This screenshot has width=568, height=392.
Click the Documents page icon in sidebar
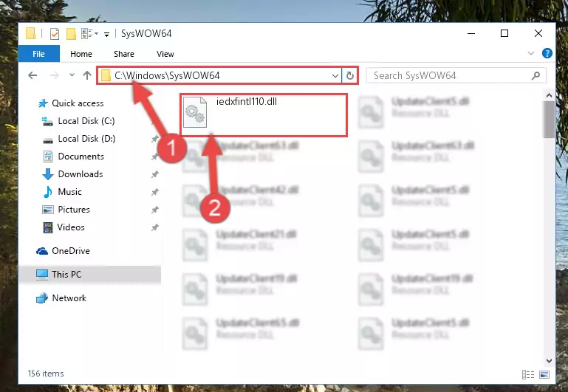click(48, 157)
